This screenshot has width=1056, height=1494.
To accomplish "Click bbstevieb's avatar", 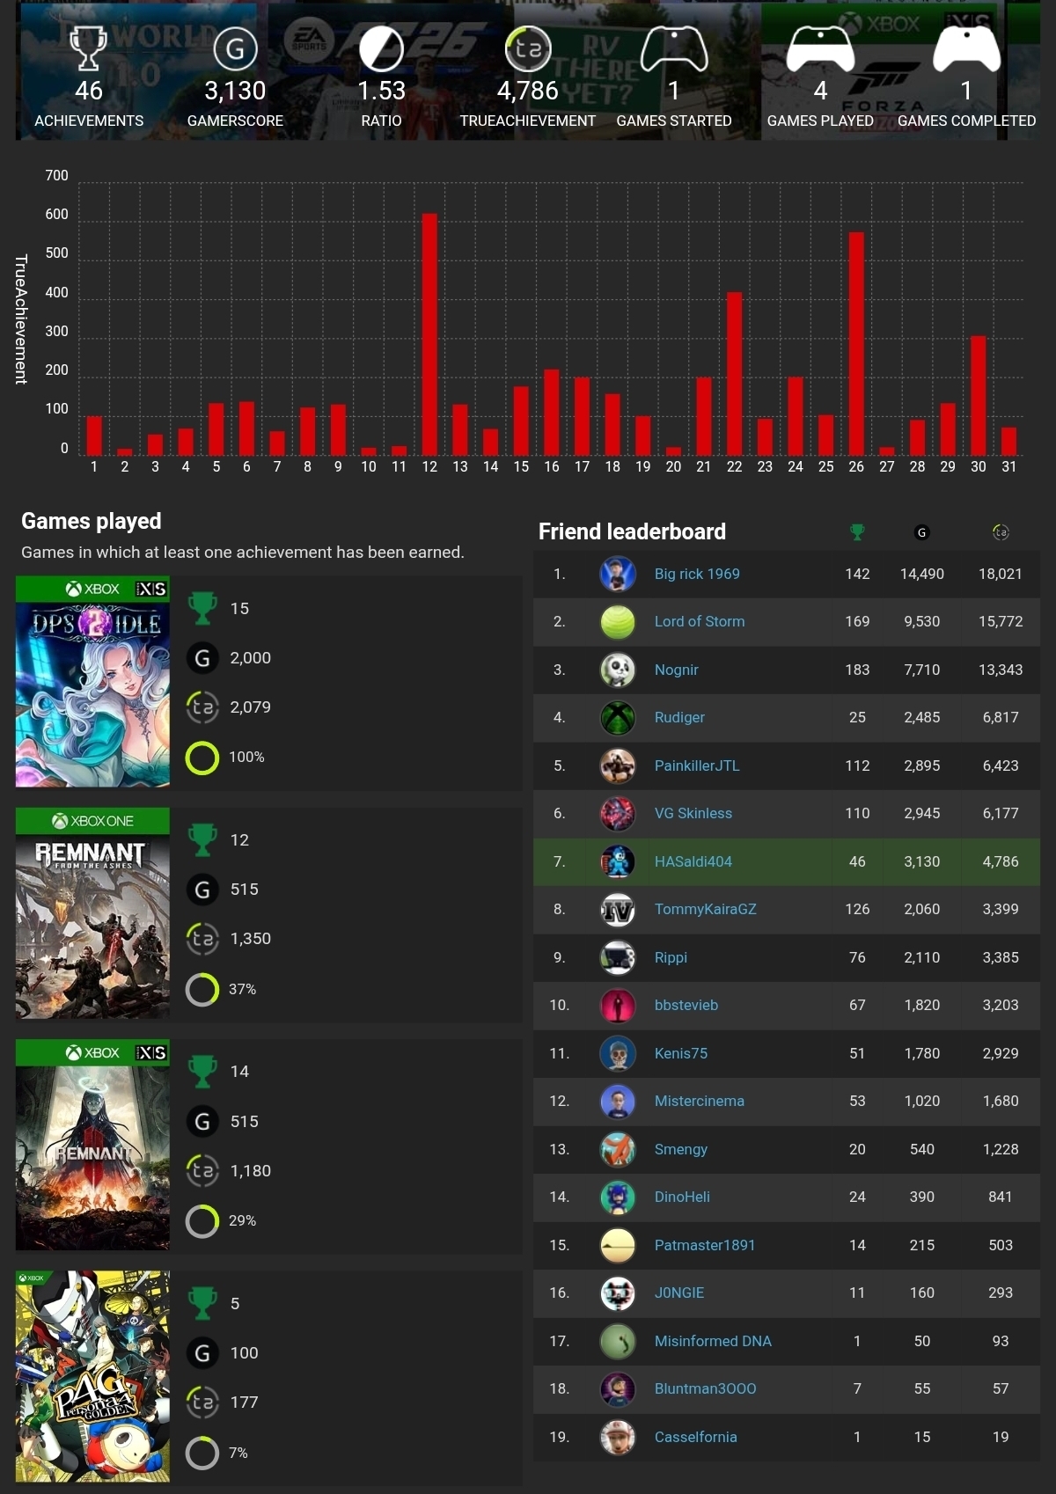I will pos(618,1006).
